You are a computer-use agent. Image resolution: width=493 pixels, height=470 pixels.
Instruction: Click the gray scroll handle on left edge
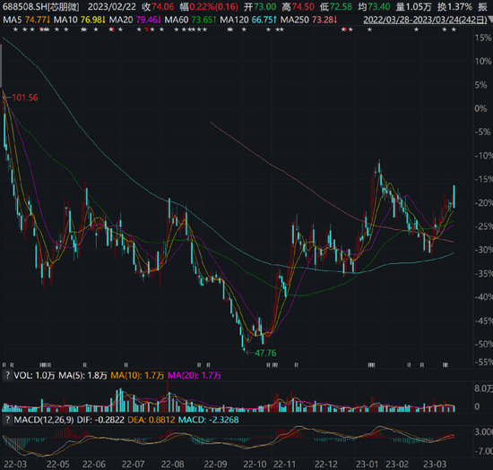pyautogui.click(x=1, y=65)
